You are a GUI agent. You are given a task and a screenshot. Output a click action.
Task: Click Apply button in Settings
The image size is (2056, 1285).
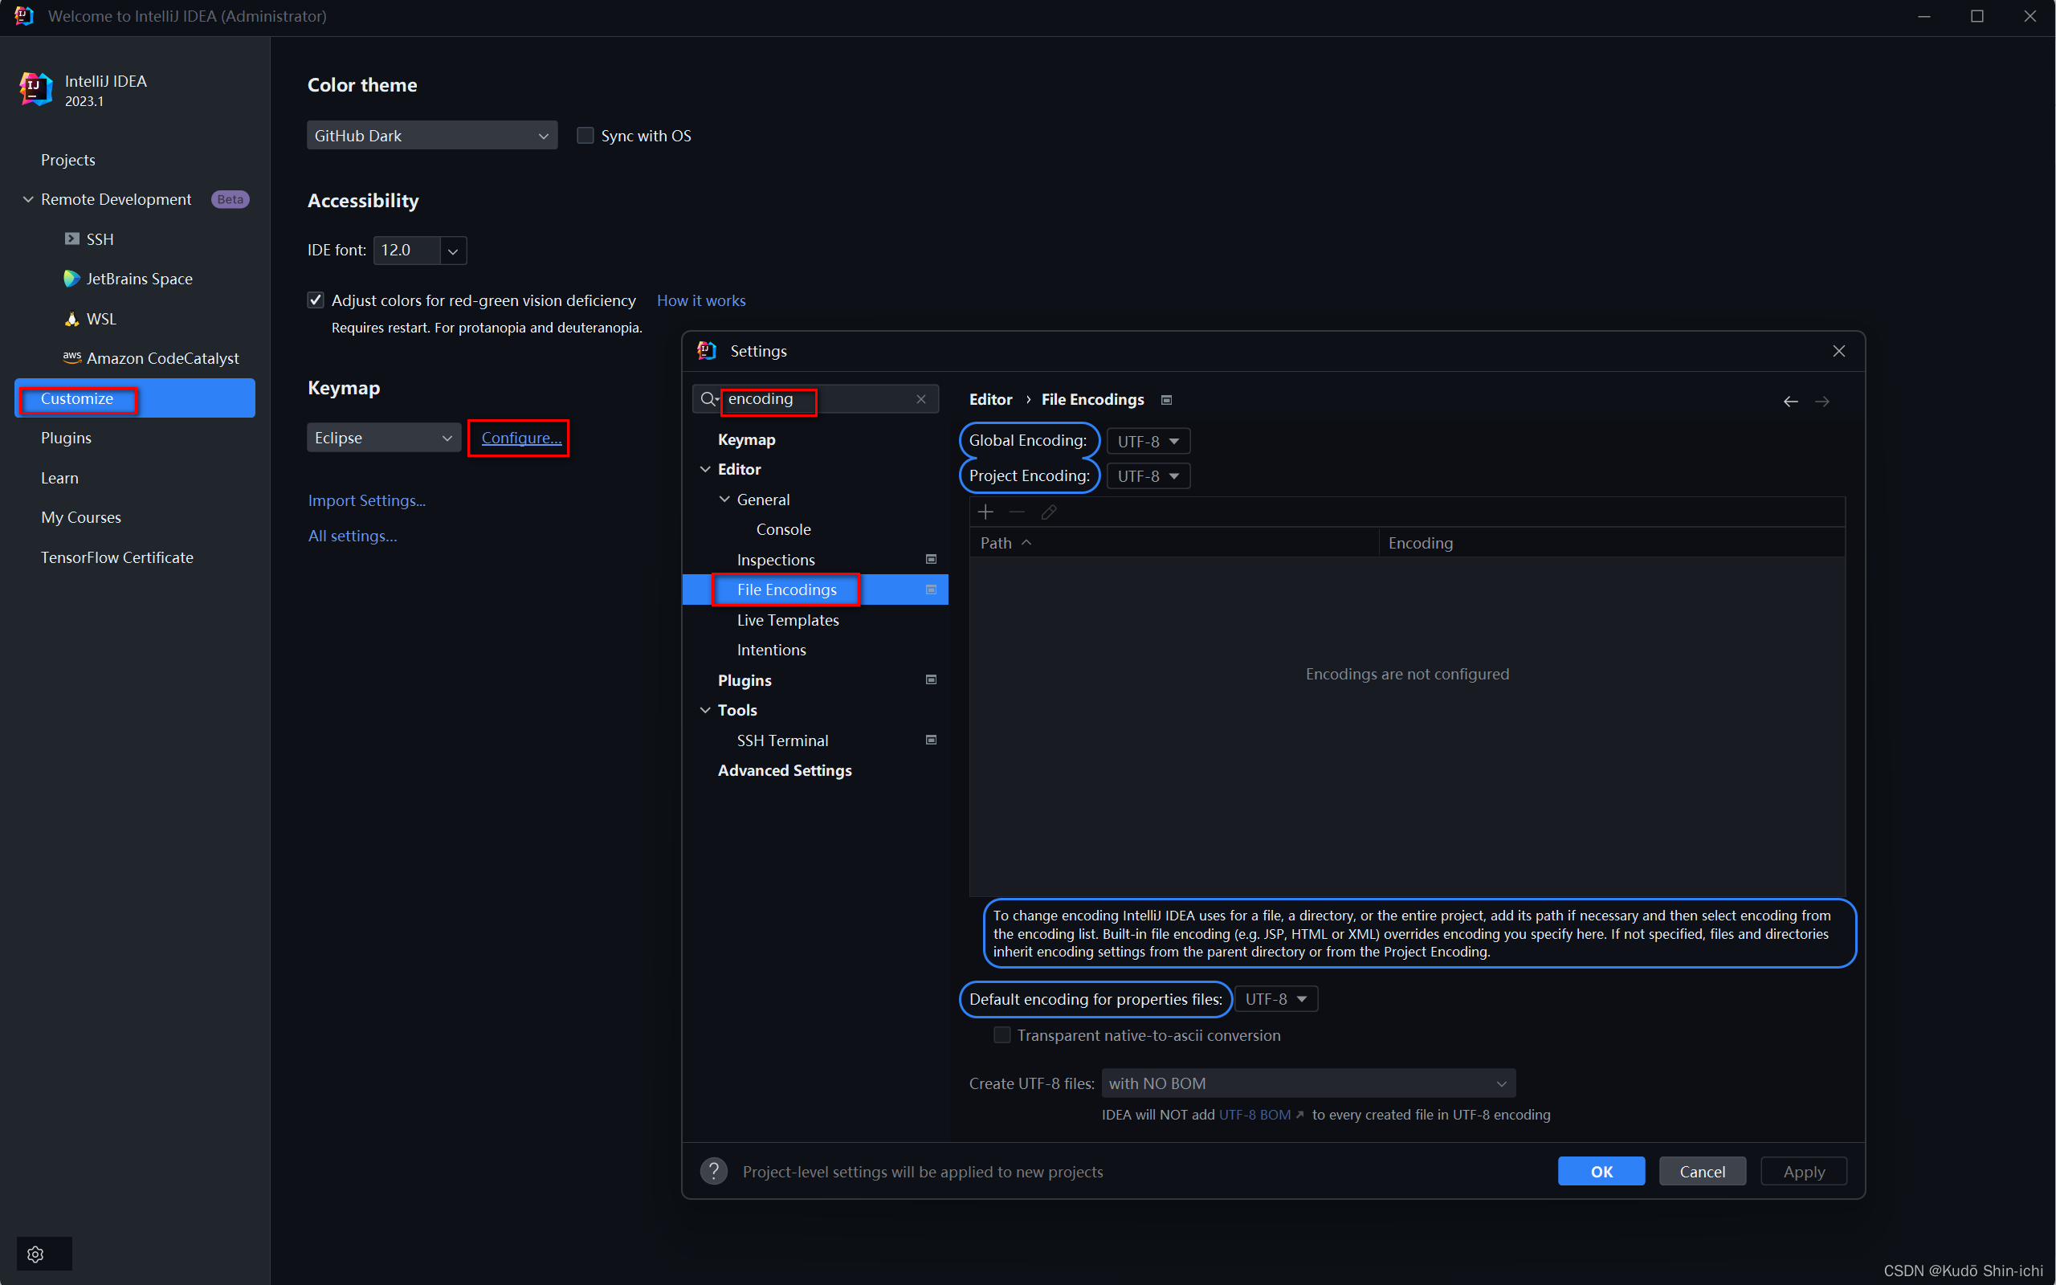coord(1804,1171)
